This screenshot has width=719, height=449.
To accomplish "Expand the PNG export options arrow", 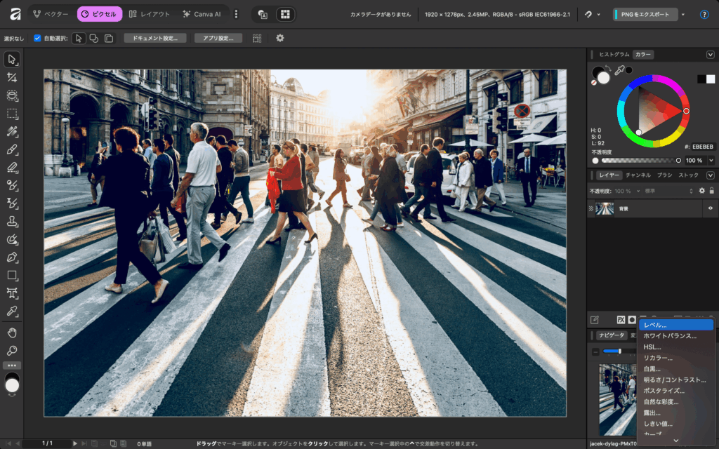I will click(x=683, y=14).
